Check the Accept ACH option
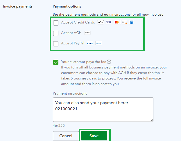This screenshot has height=141, width=181. 56,33
